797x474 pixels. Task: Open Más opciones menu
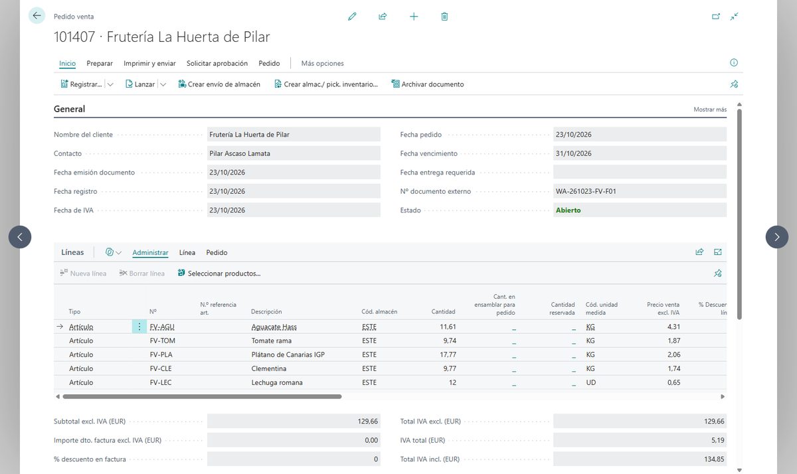323,63
